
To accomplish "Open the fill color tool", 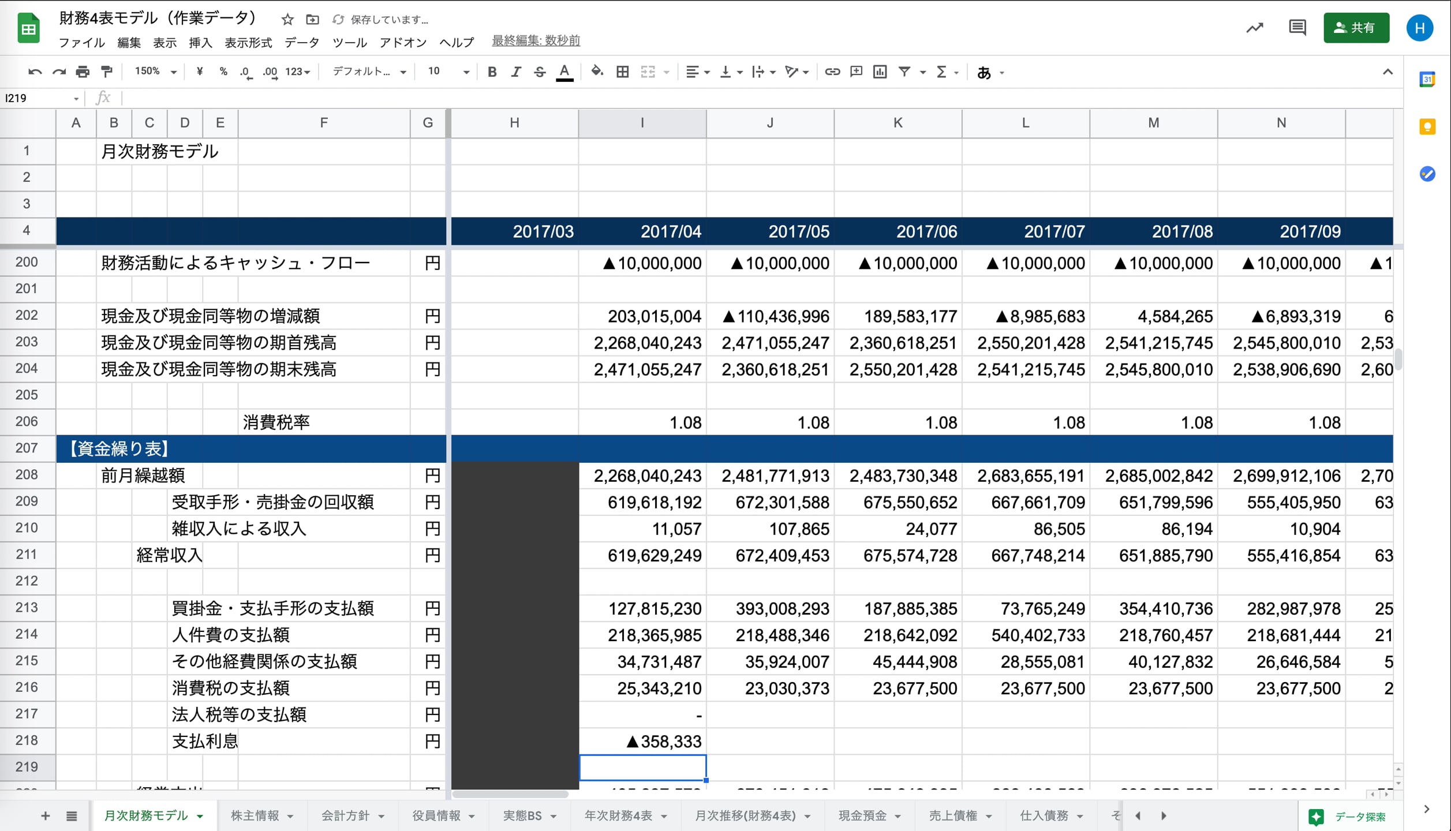I will [597, 72].
